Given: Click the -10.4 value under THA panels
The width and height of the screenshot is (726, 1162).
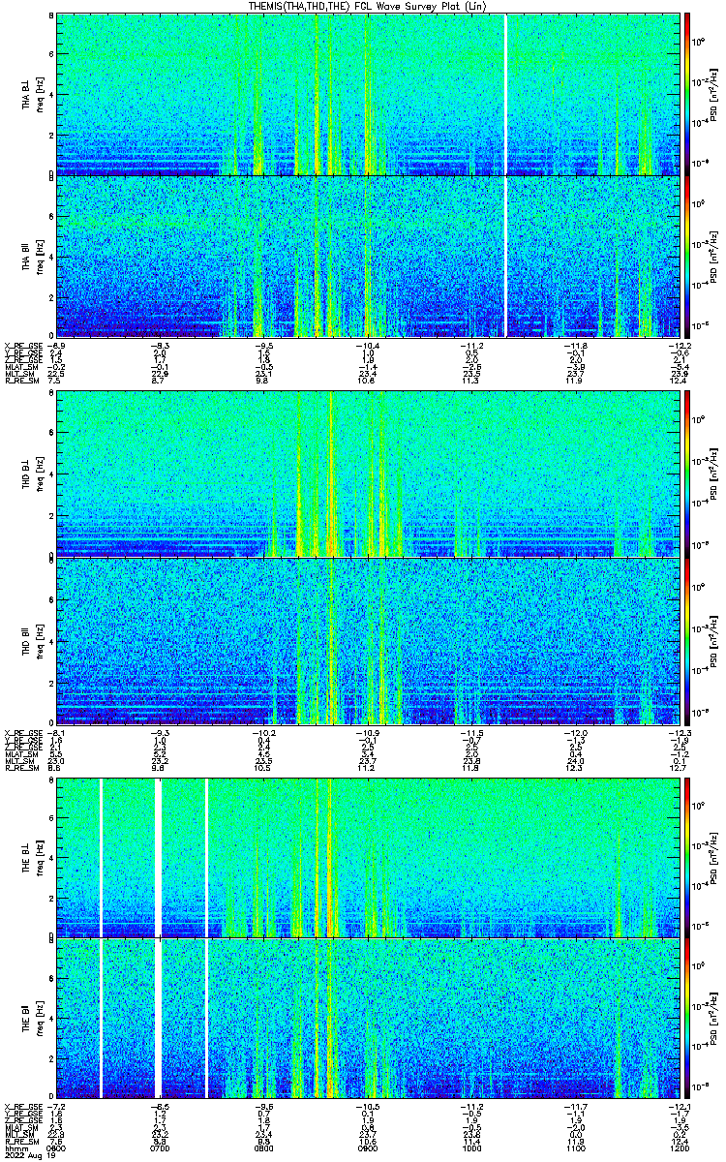Looking at the screenshot, I should pyautogui.click(x=368, y=346).
